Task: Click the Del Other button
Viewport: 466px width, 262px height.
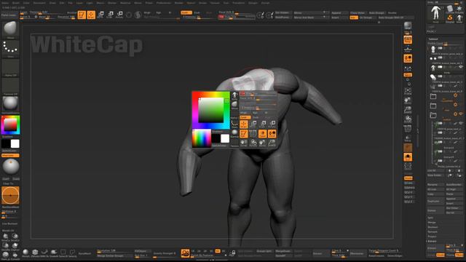Action: point(454,208)
